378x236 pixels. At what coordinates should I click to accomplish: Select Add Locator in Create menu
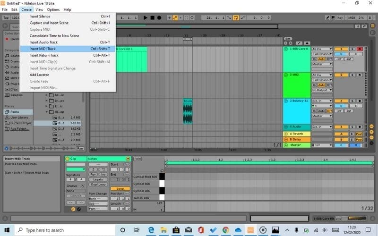[68, 75]
